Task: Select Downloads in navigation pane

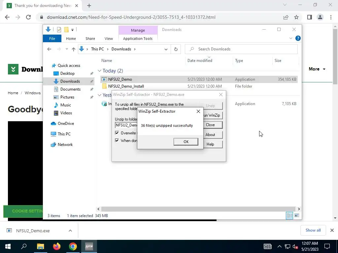Action: pyautogui.click(x=69, y=81)
